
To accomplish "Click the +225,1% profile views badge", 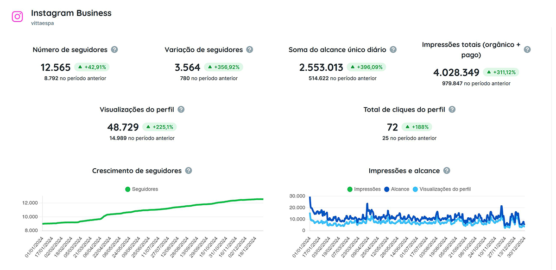I will (x=160, y=127).
